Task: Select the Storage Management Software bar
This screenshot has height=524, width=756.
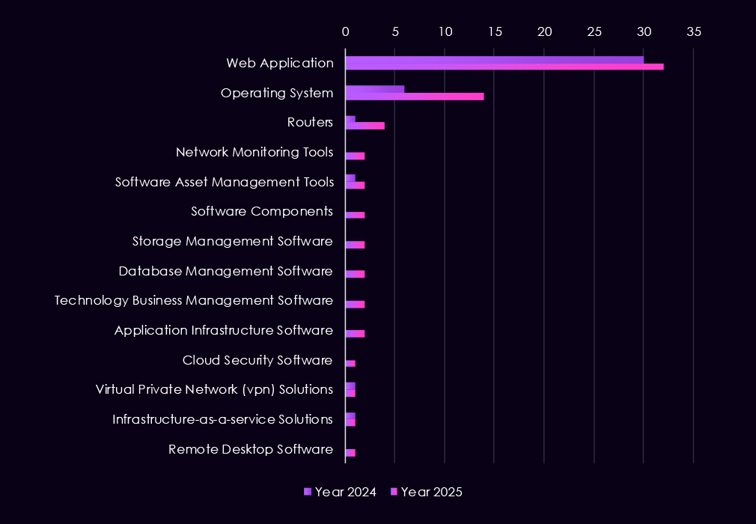Action: [355, 245]
